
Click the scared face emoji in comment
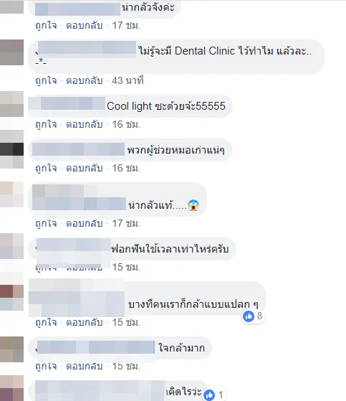point(193,205)
